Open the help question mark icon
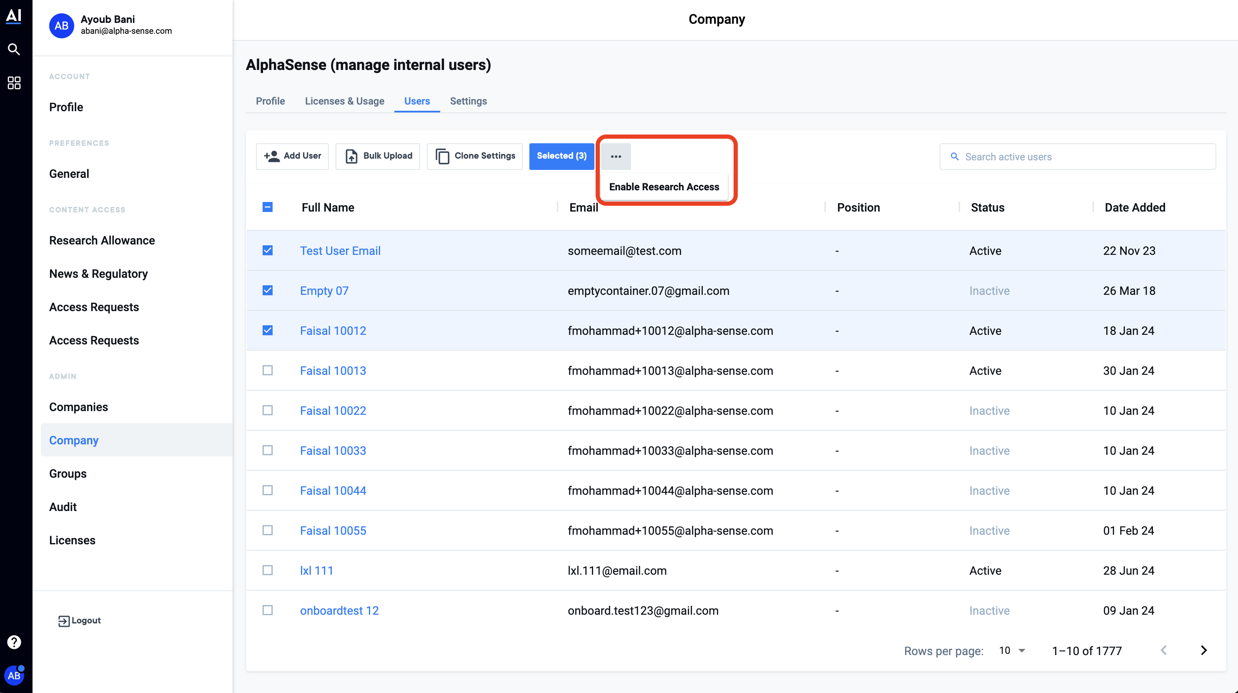This screenshot has width=1238, height=693. tap(14, 642)
